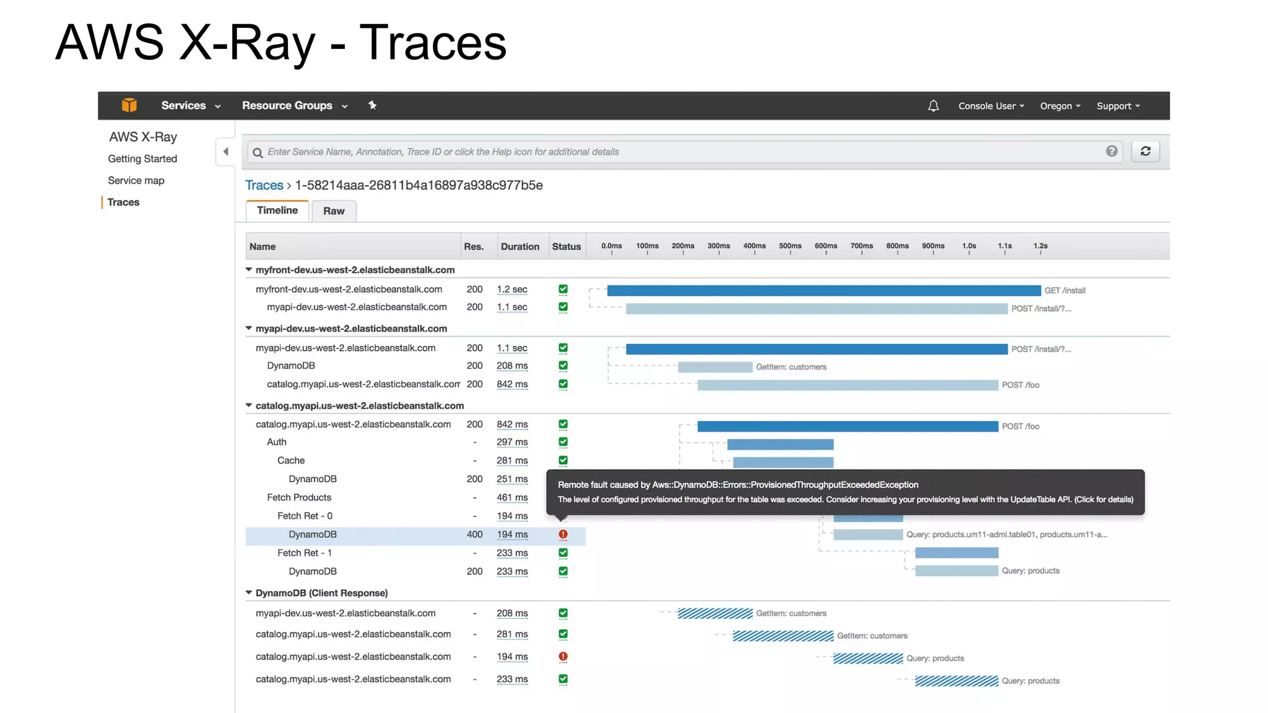This screenshot has height=713, width=1268.
Task: Click the green status check for the myfront-dev 1.2 sec row
Action: (563, 289)
